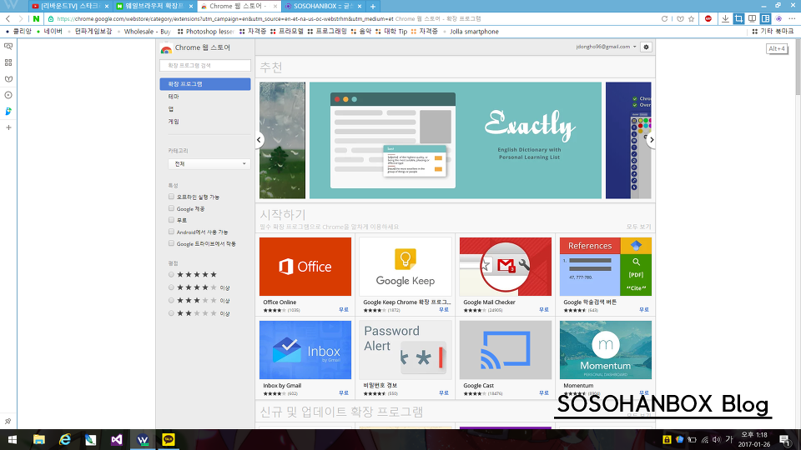Add a new tab with the plus button
Screen dimensions: 801x450
[373, 6]
